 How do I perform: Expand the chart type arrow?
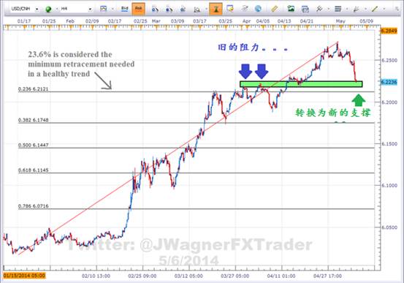point(113,9)
